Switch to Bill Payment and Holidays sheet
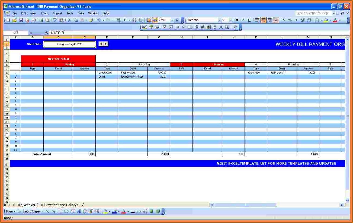This screenshot has height=223, width=353. pyautogui.click(x=59, y=205)
